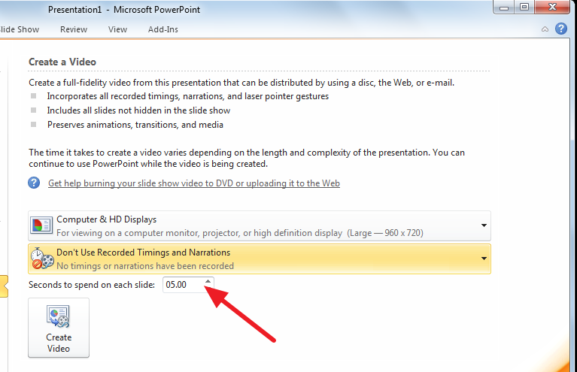Click the blue help icon beside DVD link
577x372 pixels.
[34, 183]
